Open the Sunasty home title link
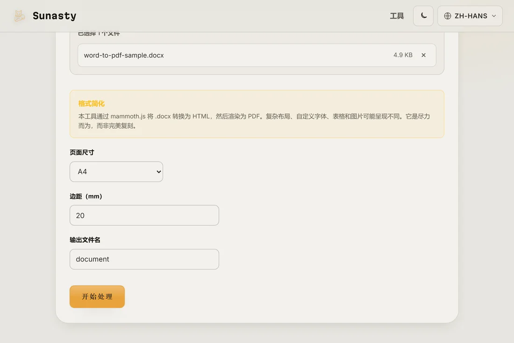Image resolution: width=514 pixels, height=343 pixels. pyautogui.click(x=54, y=16)
